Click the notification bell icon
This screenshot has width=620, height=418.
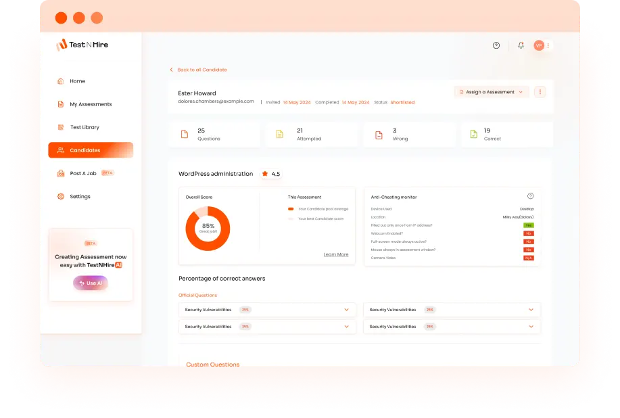521,45
